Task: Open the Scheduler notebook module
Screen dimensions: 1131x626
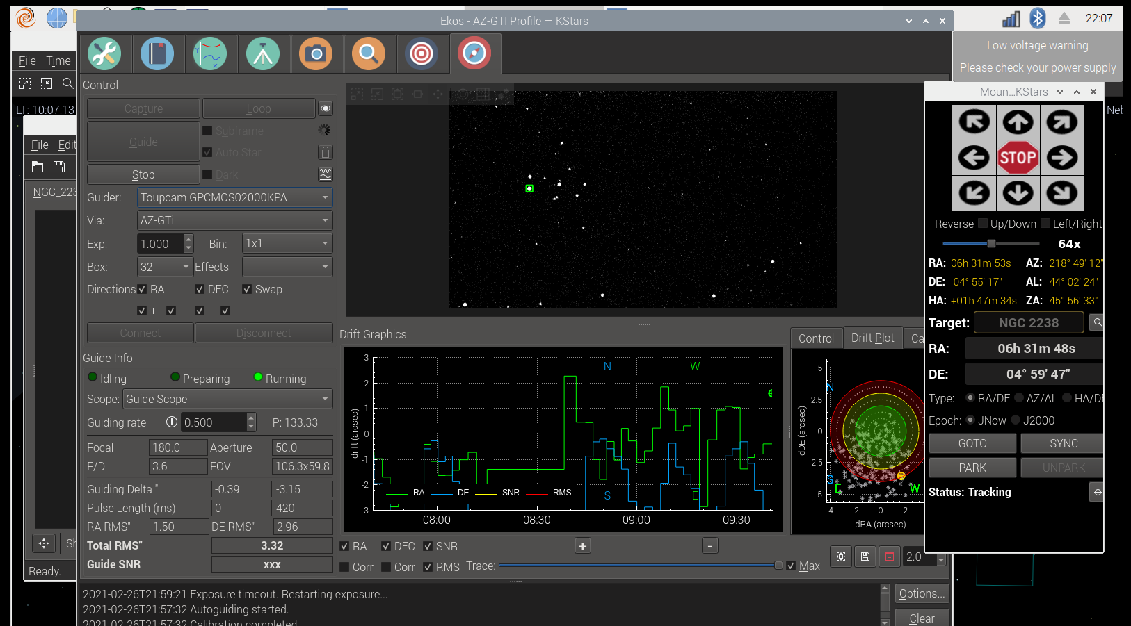Action: [x=157, y=53]
